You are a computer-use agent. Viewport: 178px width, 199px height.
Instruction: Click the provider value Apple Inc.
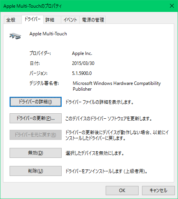(x=82, y=53)
